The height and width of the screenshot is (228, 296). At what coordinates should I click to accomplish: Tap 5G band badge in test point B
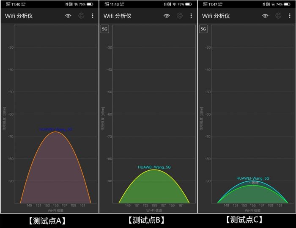(105, 29)
